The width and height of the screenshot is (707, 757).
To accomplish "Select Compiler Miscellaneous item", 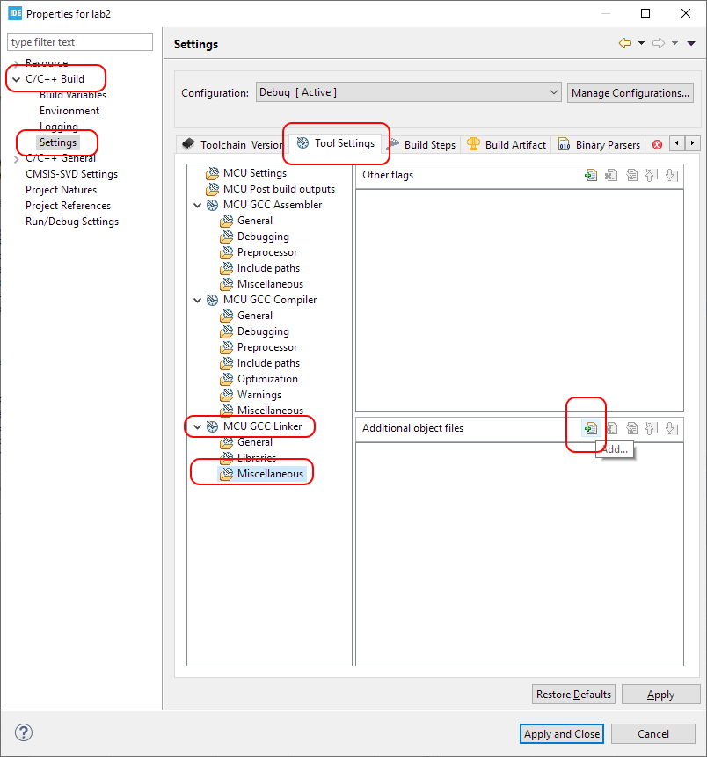I will pos(262,411).
